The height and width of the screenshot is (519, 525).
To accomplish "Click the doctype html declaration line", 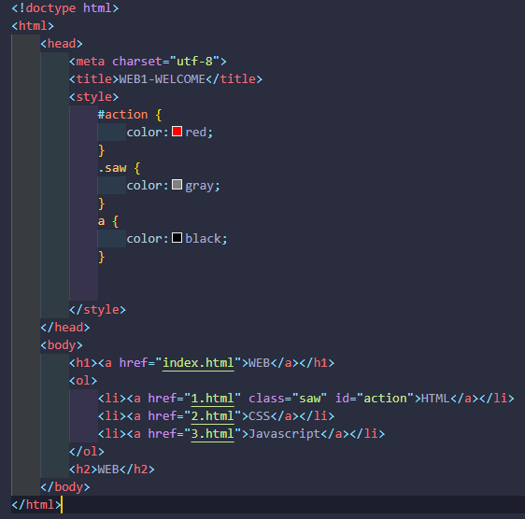I will 65,7.
